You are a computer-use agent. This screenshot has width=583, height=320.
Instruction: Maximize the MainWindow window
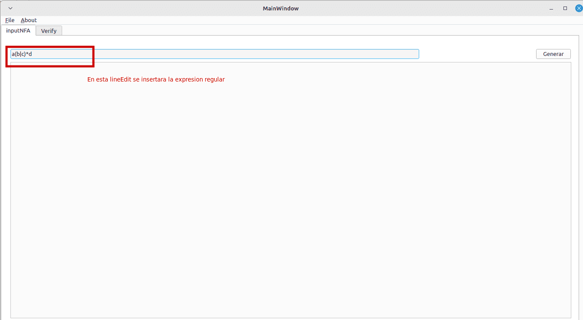click(565, 8)
